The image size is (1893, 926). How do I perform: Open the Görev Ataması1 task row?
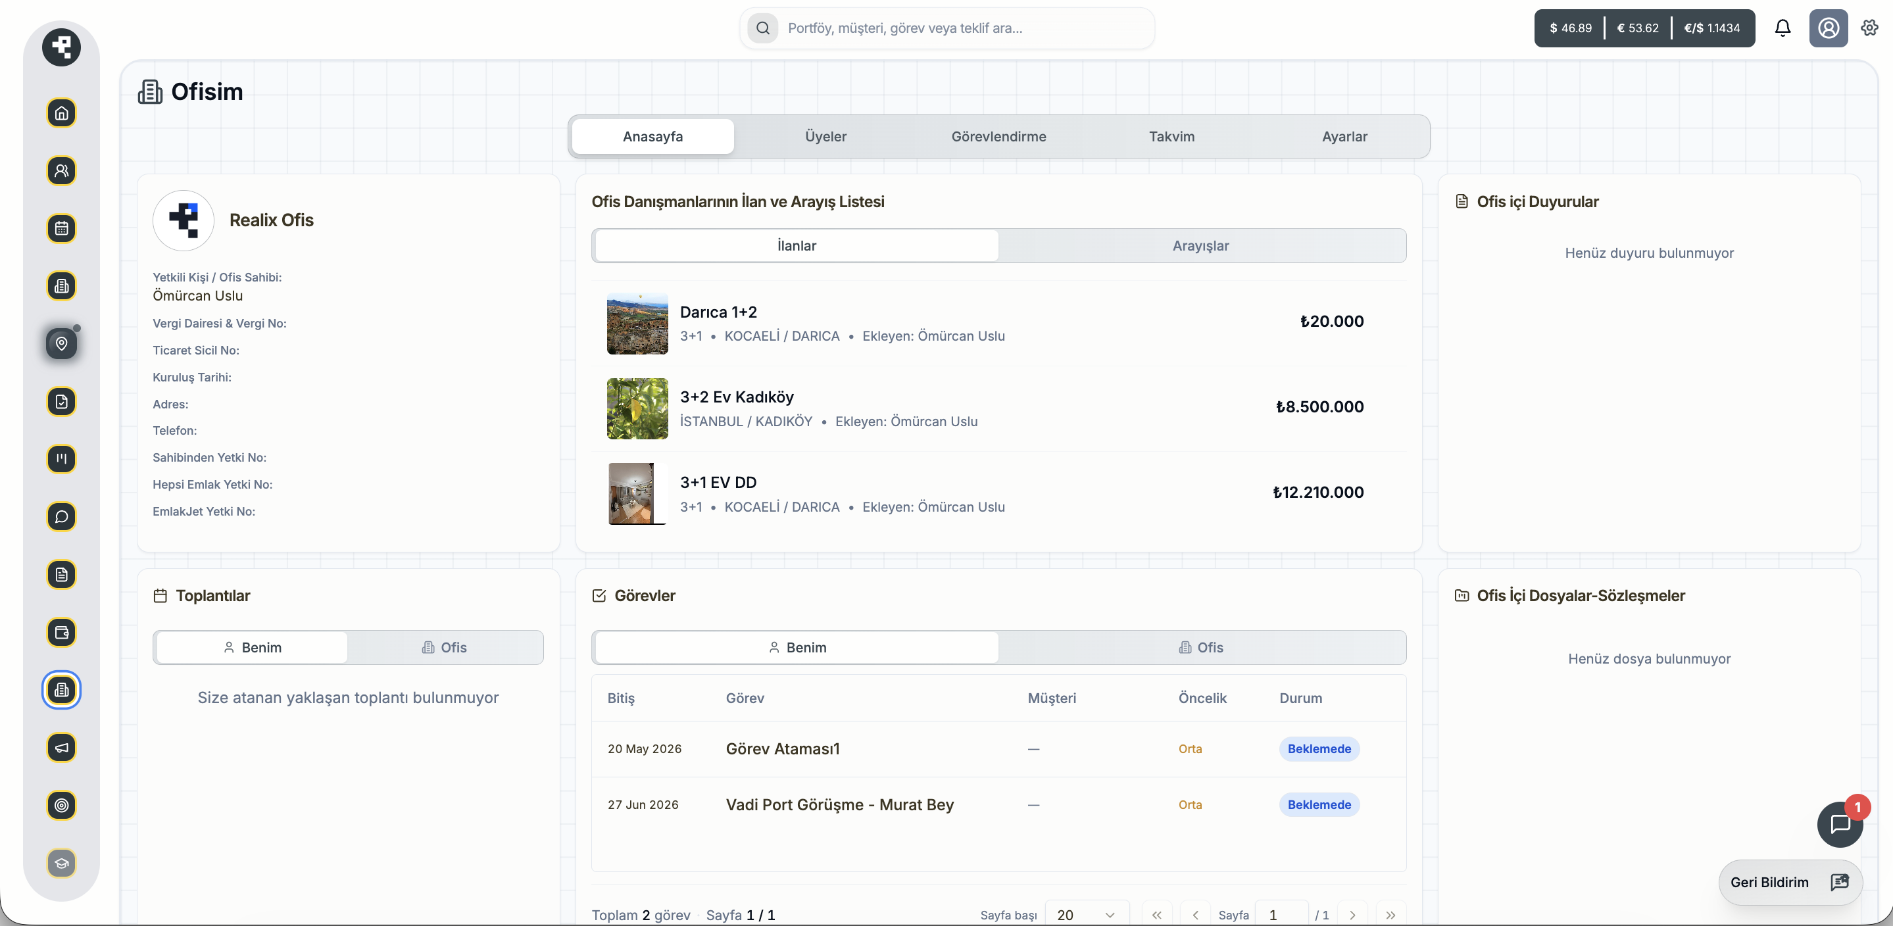pos(998,749)
